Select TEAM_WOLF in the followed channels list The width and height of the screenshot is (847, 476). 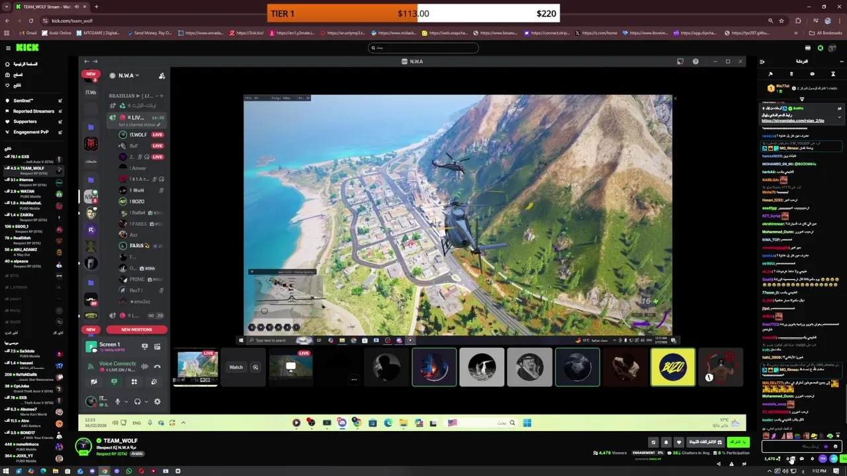33,169
